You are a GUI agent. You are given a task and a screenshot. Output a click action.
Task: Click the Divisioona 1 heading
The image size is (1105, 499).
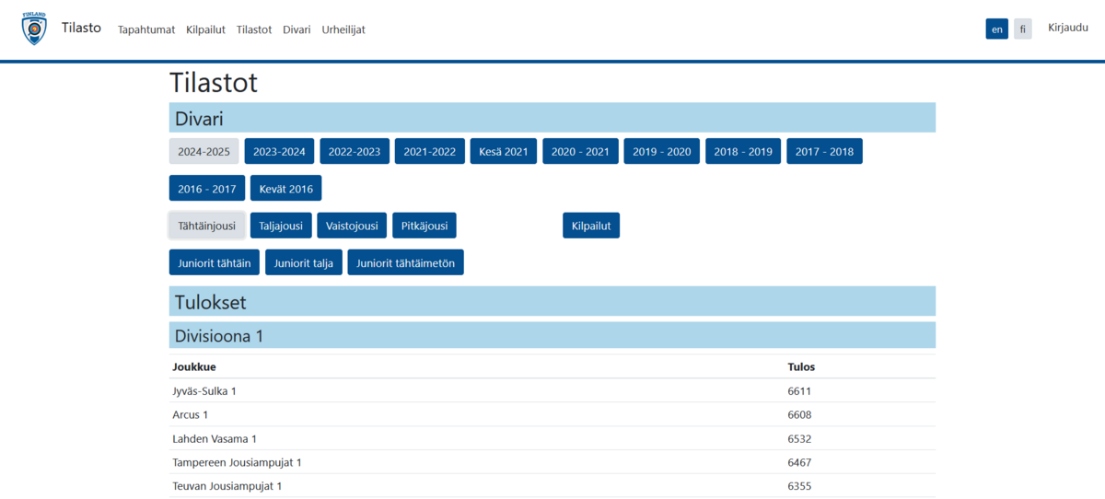click(x=552, y=335)
